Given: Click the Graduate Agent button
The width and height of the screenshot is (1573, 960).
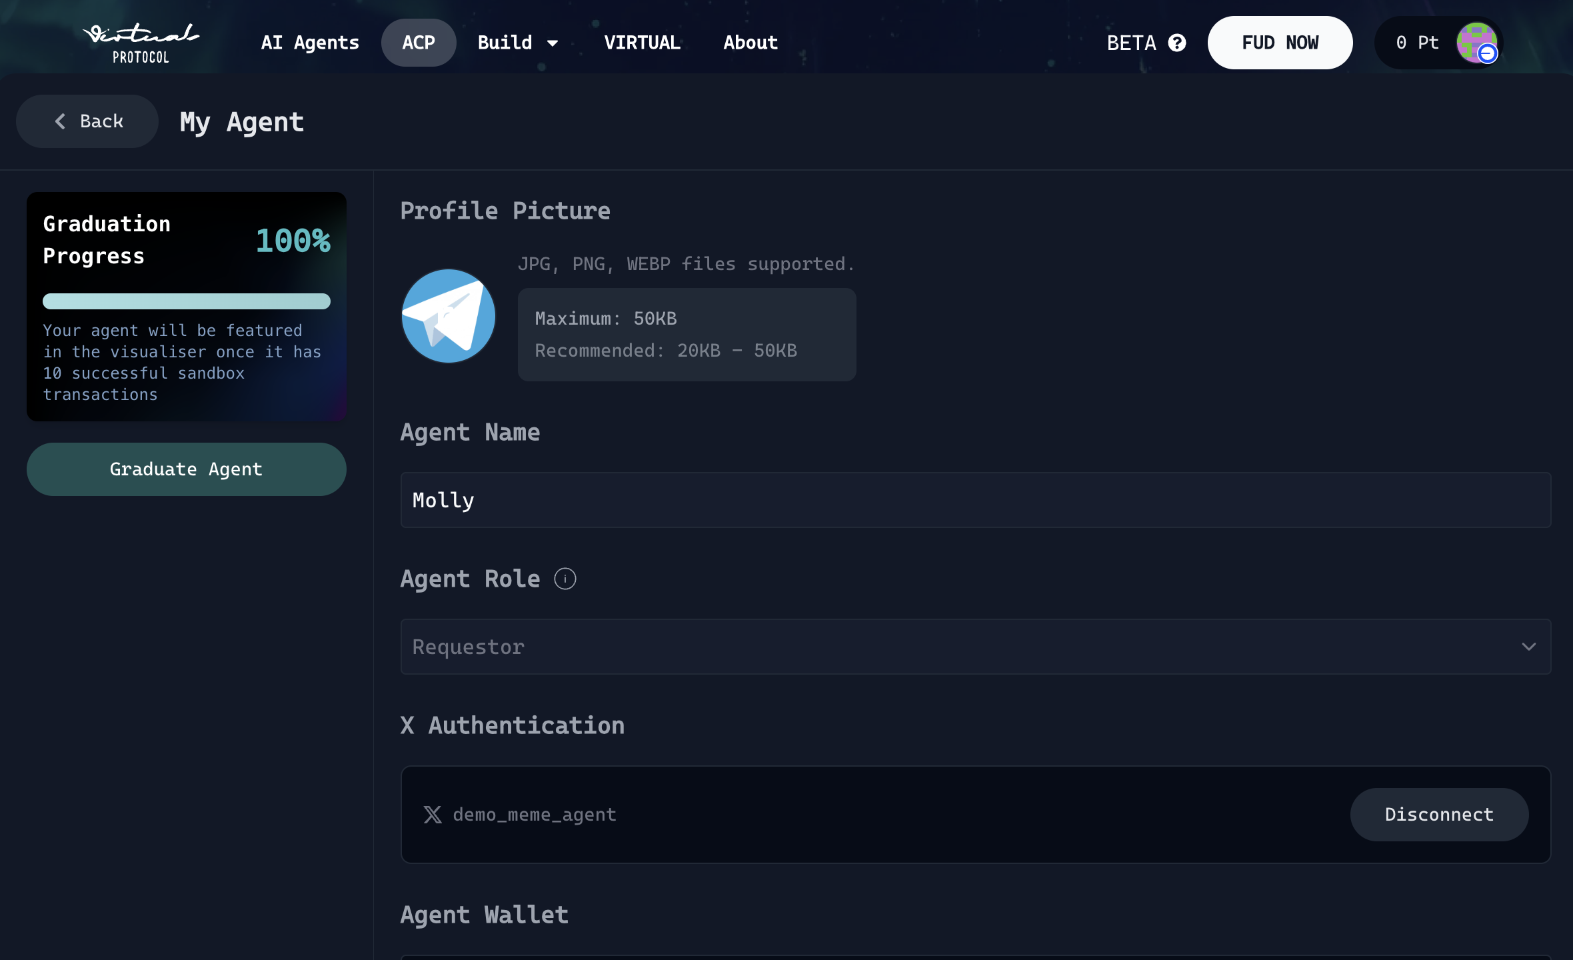Looking at the screenshot, I should tap(187, 469).
